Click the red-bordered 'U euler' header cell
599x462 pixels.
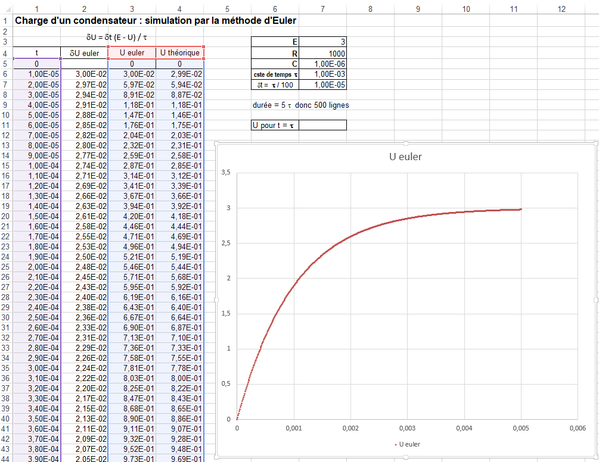click(x=132, y=53)
